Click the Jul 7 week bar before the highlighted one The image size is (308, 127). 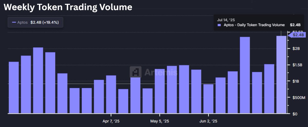point(269,89)
